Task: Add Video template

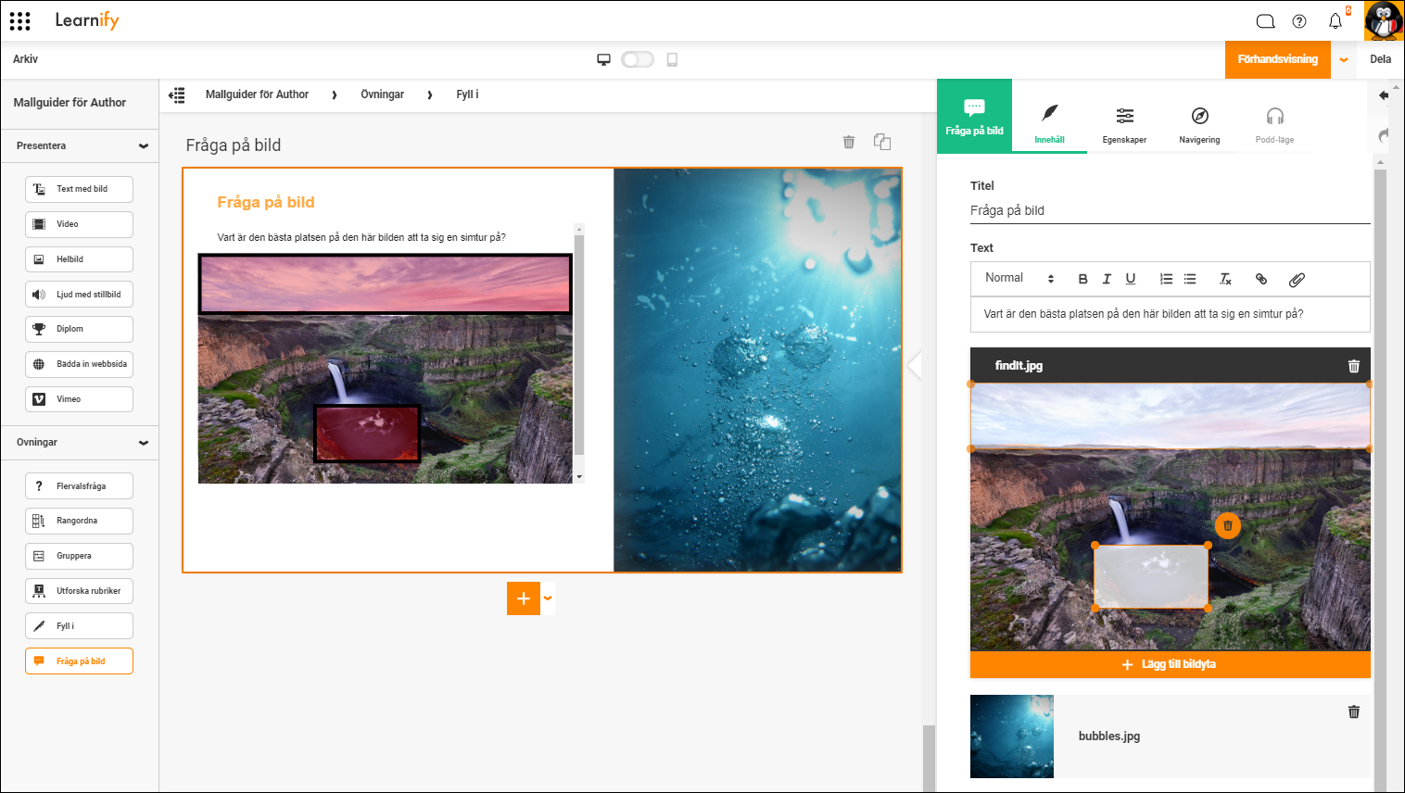Action: 79,224
